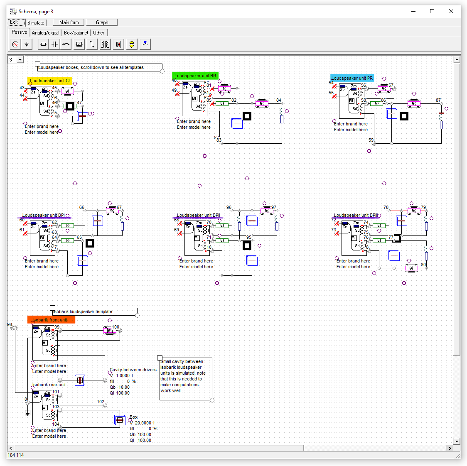Switch to the Box/cabinet tab
This screenshot has width=467, height=466.
[x=76, y=33]
